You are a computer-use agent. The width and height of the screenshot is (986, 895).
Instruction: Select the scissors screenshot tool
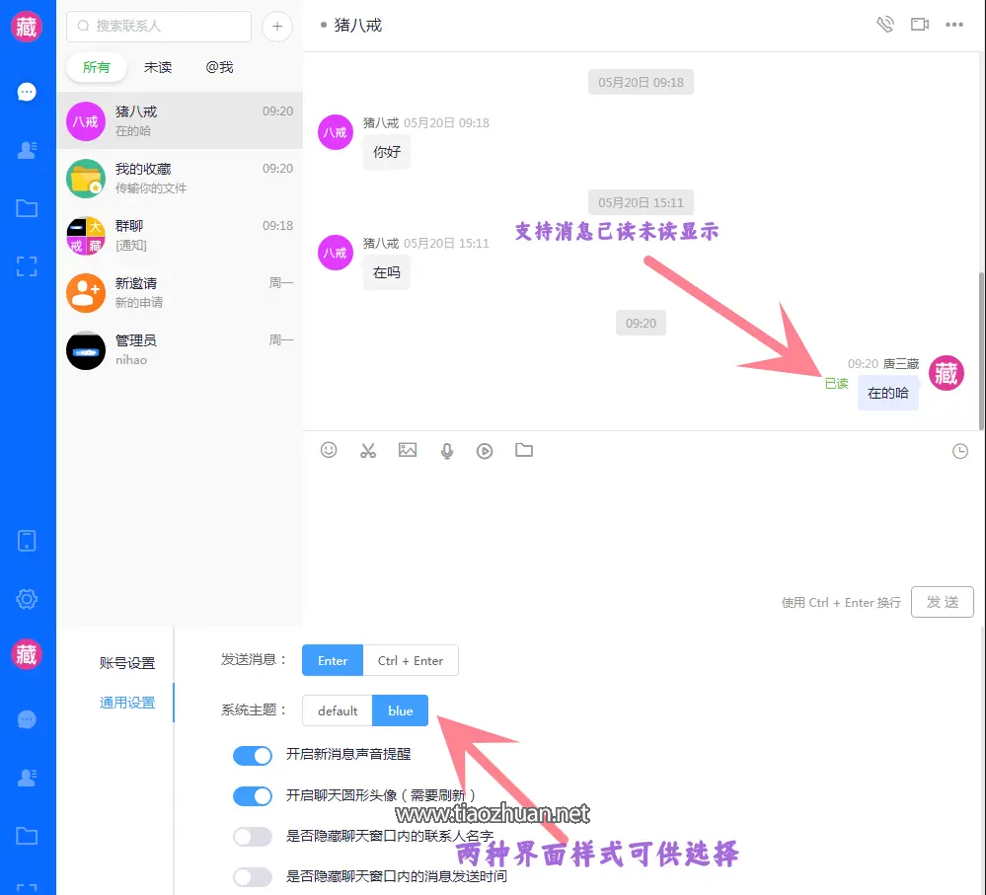pyautogui.click(x=368, y=450)
